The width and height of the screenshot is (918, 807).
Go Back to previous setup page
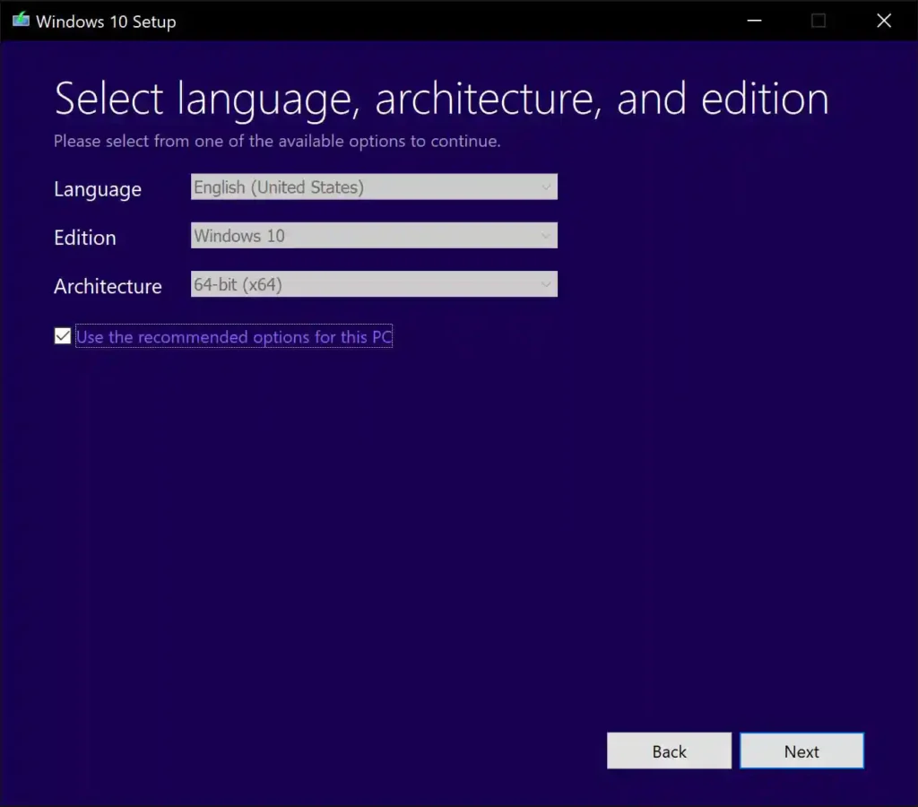(669, 751)
